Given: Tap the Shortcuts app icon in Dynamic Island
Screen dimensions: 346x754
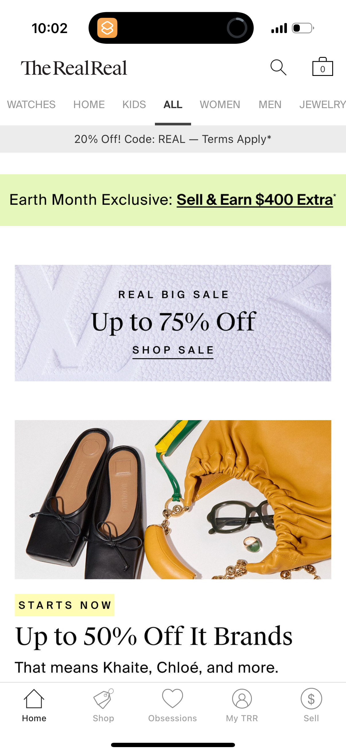Looking at the screenshot, I should (x=107, y=28).
